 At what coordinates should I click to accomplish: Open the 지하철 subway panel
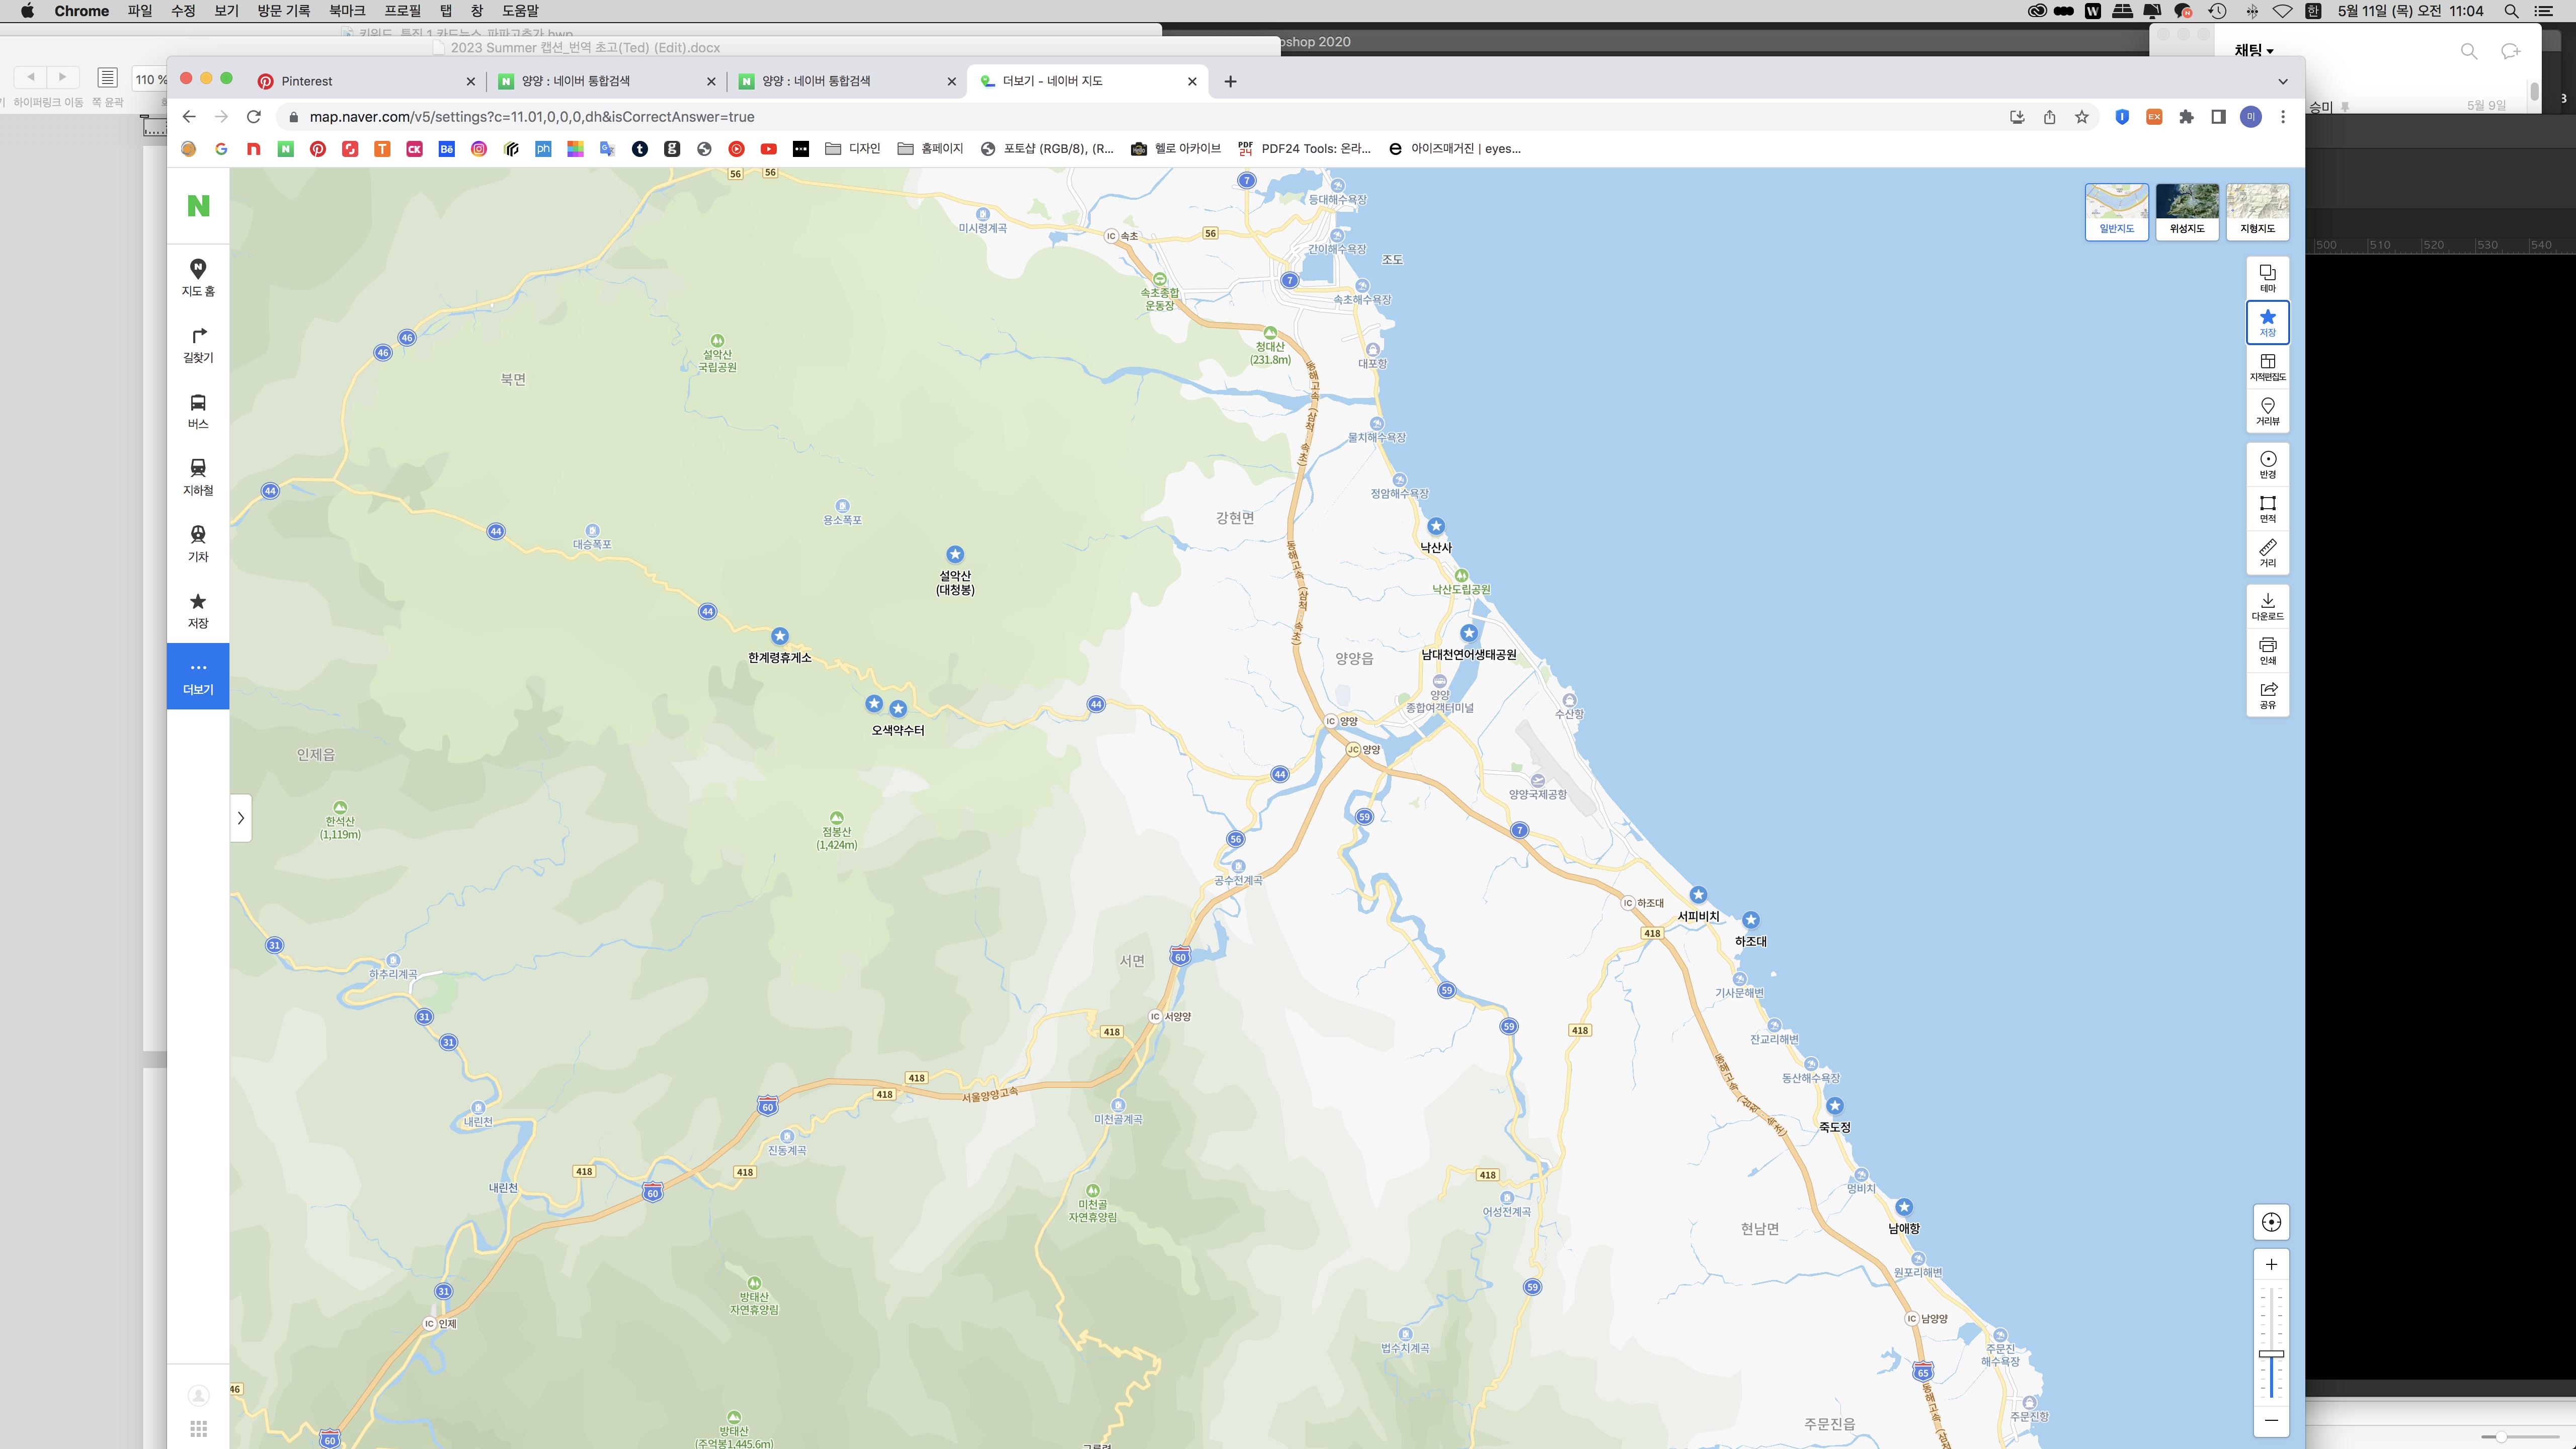pos(198,476)
